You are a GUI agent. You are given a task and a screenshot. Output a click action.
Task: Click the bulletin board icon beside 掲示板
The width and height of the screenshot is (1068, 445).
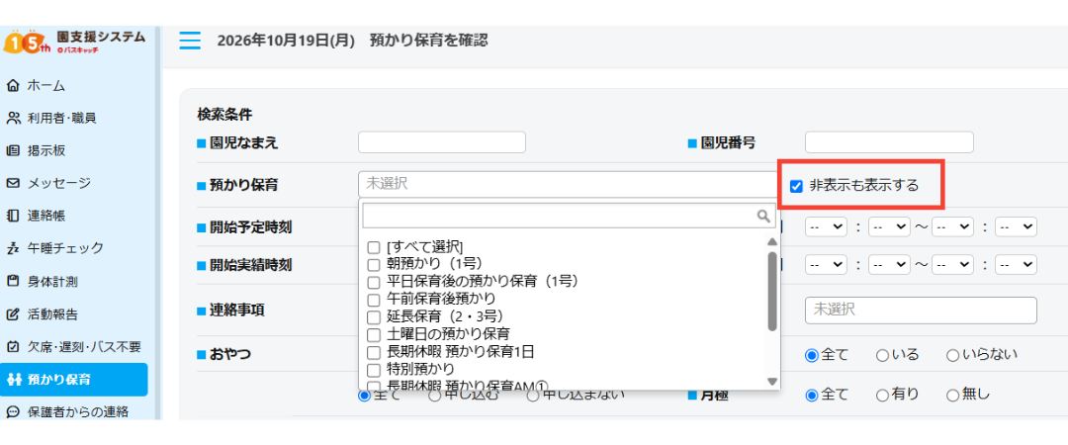(13, 150)
